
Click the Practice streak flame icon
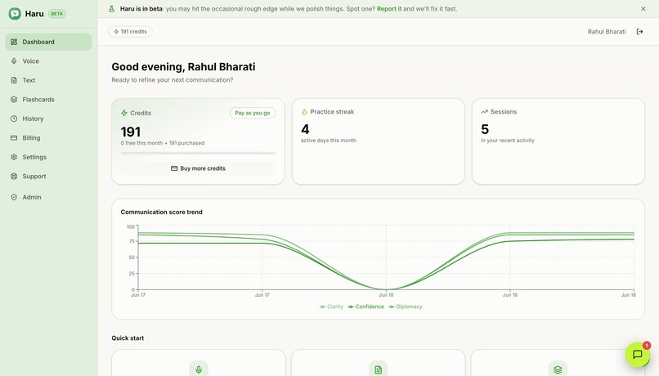tap(304, 112)
